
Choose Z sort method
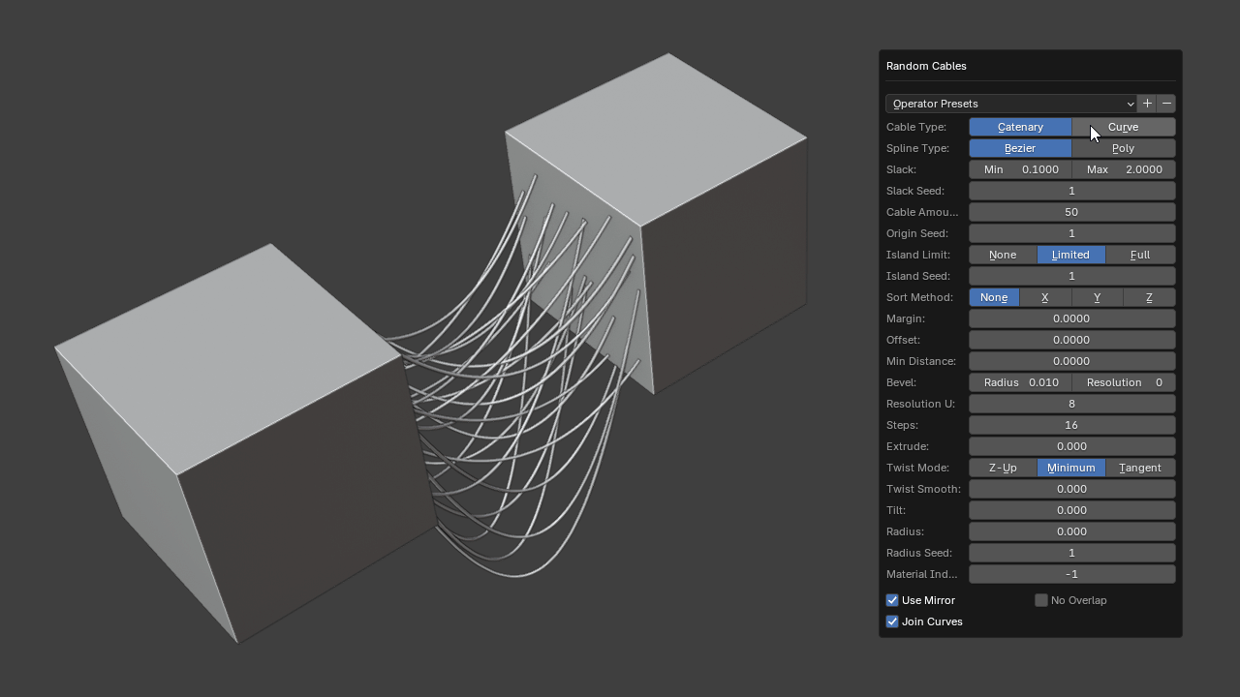(x=1149, y=297)
